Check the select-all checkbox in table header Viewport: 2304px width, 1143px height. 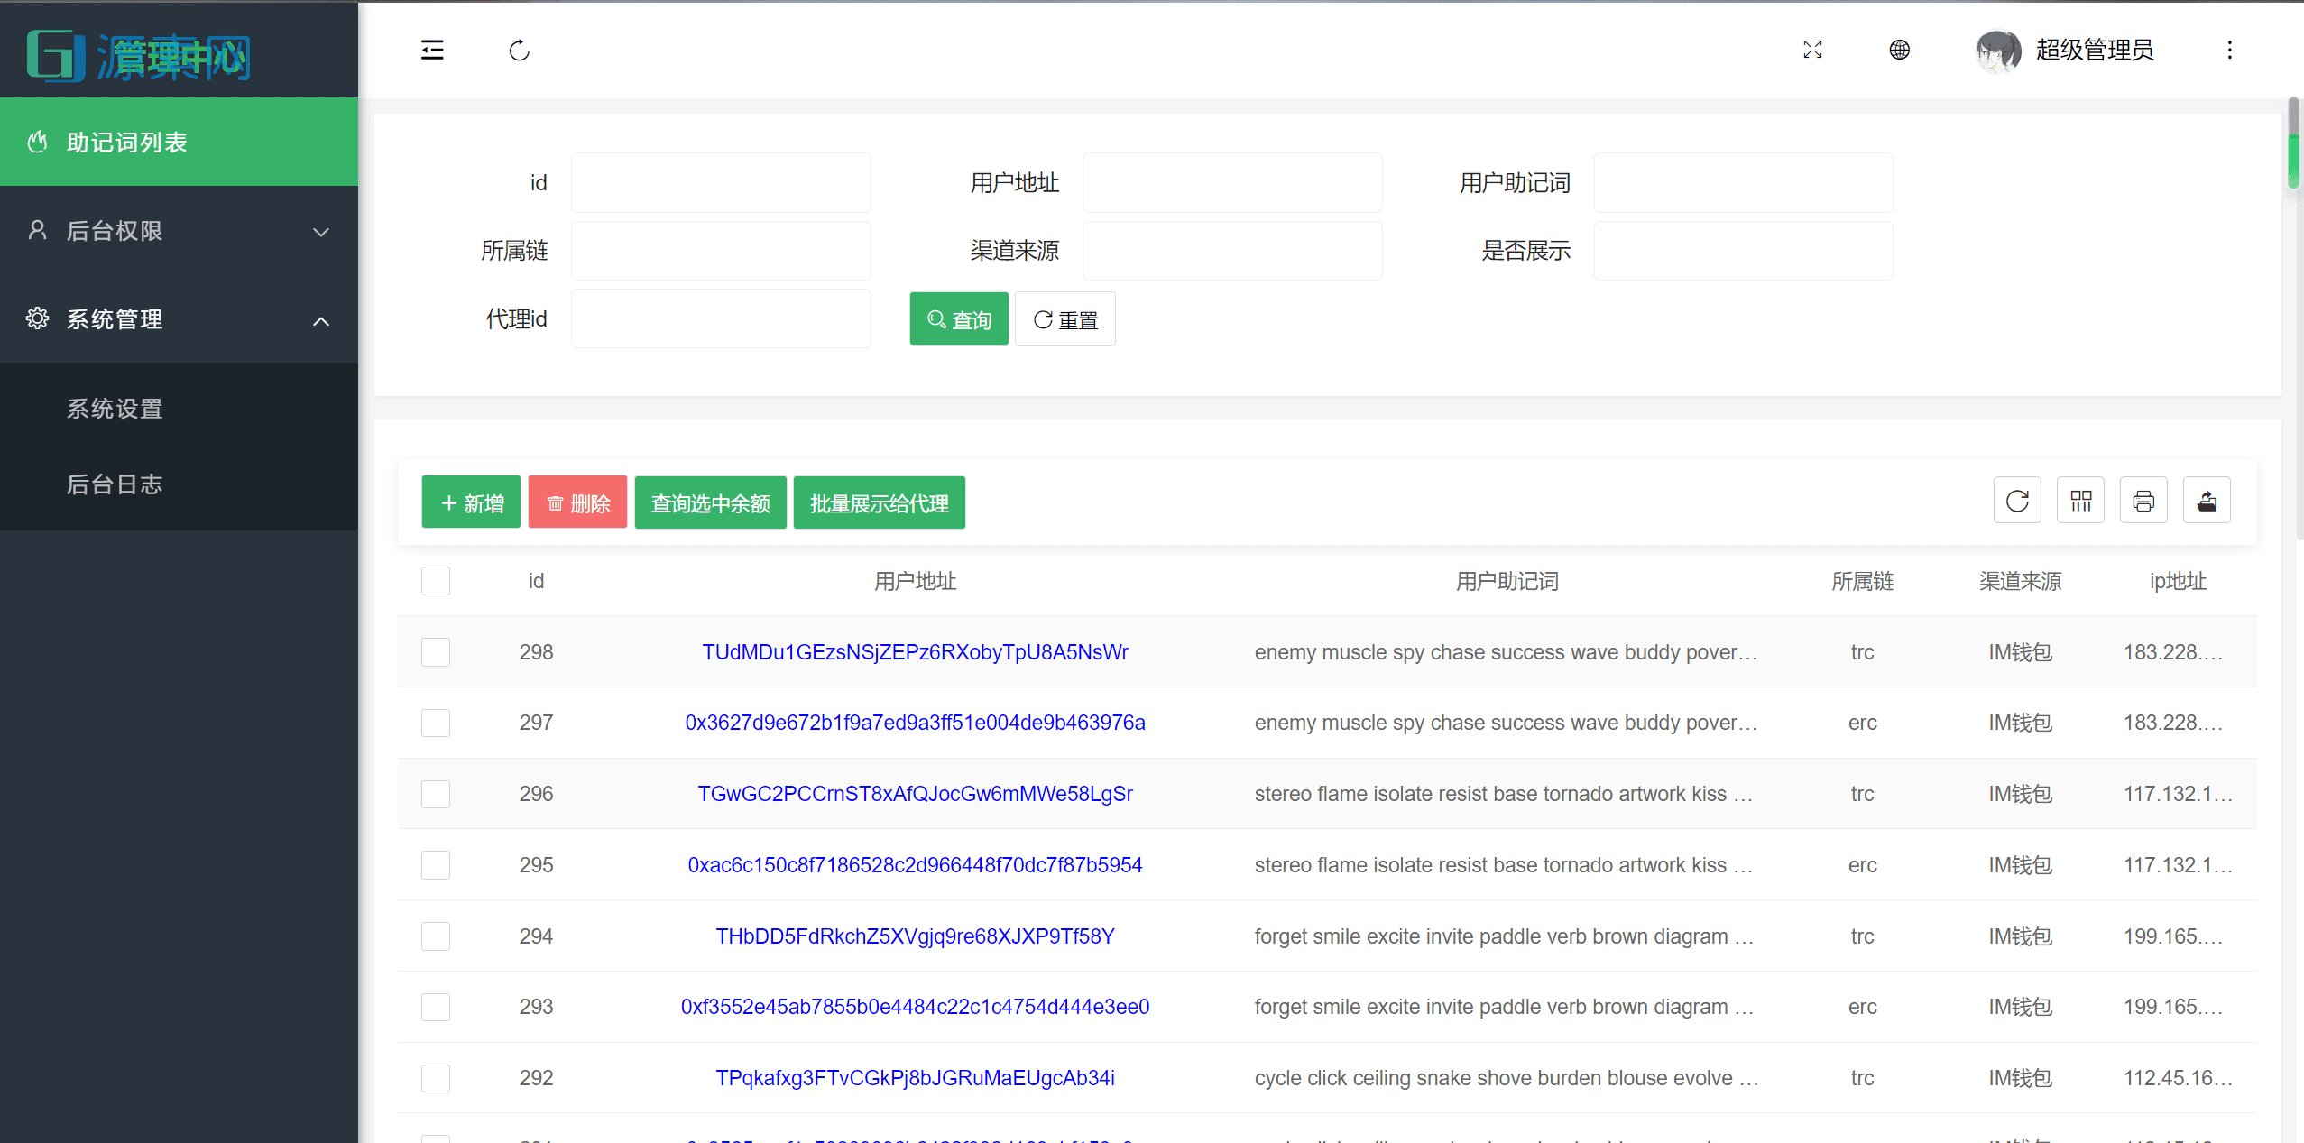tap(435, 580)
